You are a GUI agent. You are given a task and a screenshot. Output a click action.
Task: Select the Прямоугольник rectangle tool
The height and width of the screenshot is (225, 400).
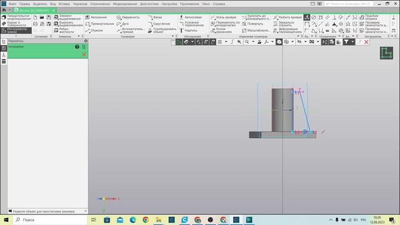point(99,24)
